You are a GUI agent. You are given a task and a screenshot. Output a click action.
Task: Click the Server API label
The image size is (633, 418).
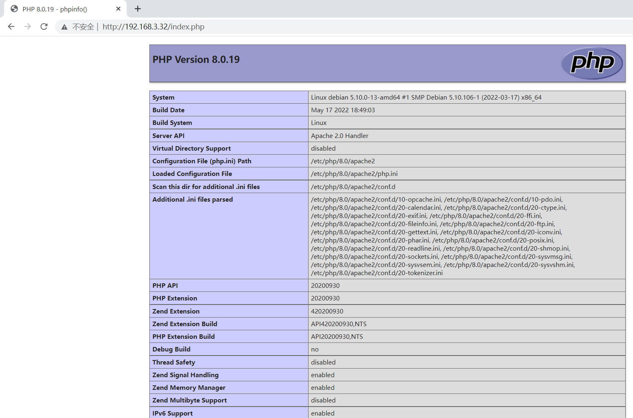point(169,136)
